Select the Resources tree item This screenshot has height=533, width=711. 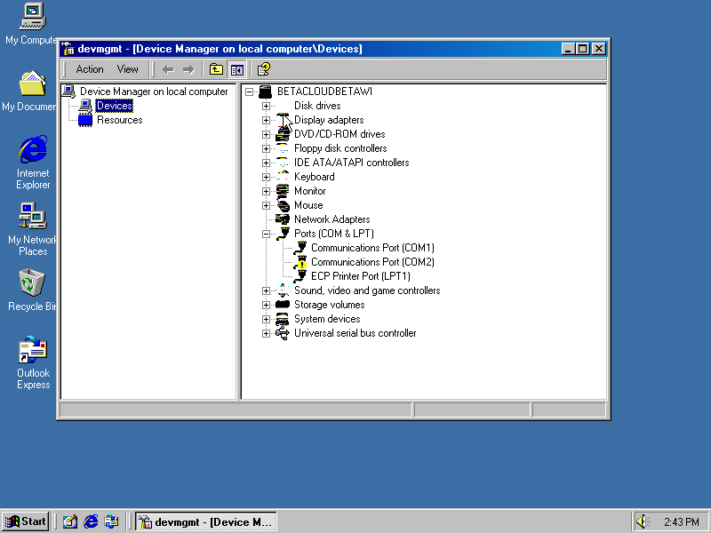pyautogui.click(x=120, y=120)
